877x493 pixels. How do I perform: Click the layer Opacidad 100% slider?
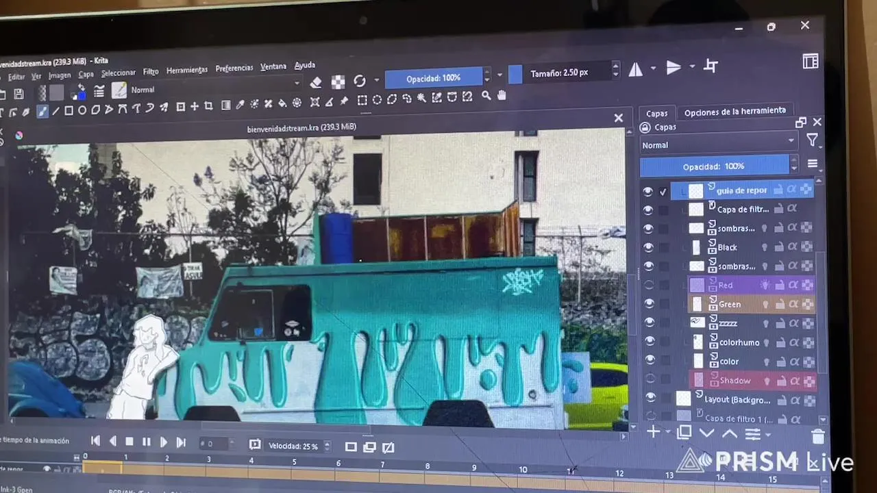coord(715,166)
